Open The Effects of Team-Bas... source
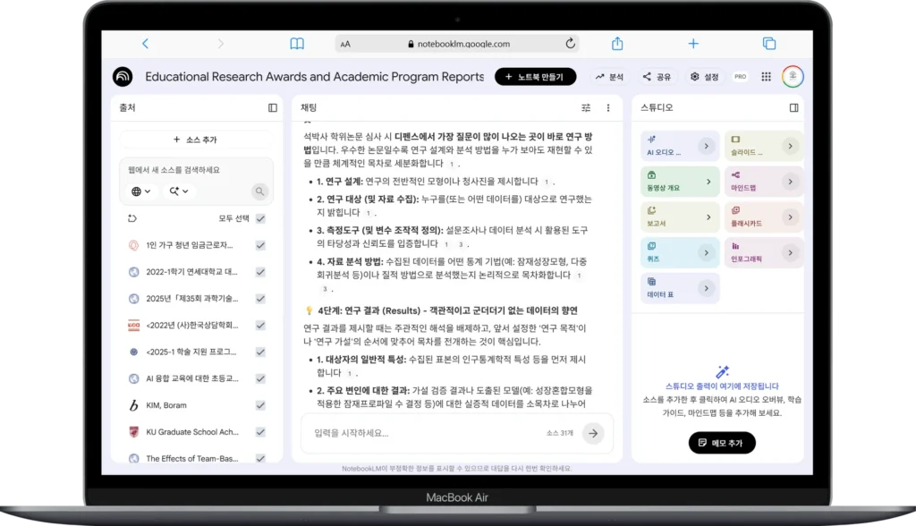The height and width of the screenshot is (526, 916). coord(192,459)
